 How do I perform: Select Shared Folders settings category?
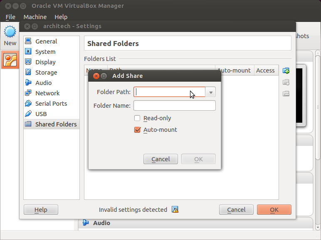point(52,124)
